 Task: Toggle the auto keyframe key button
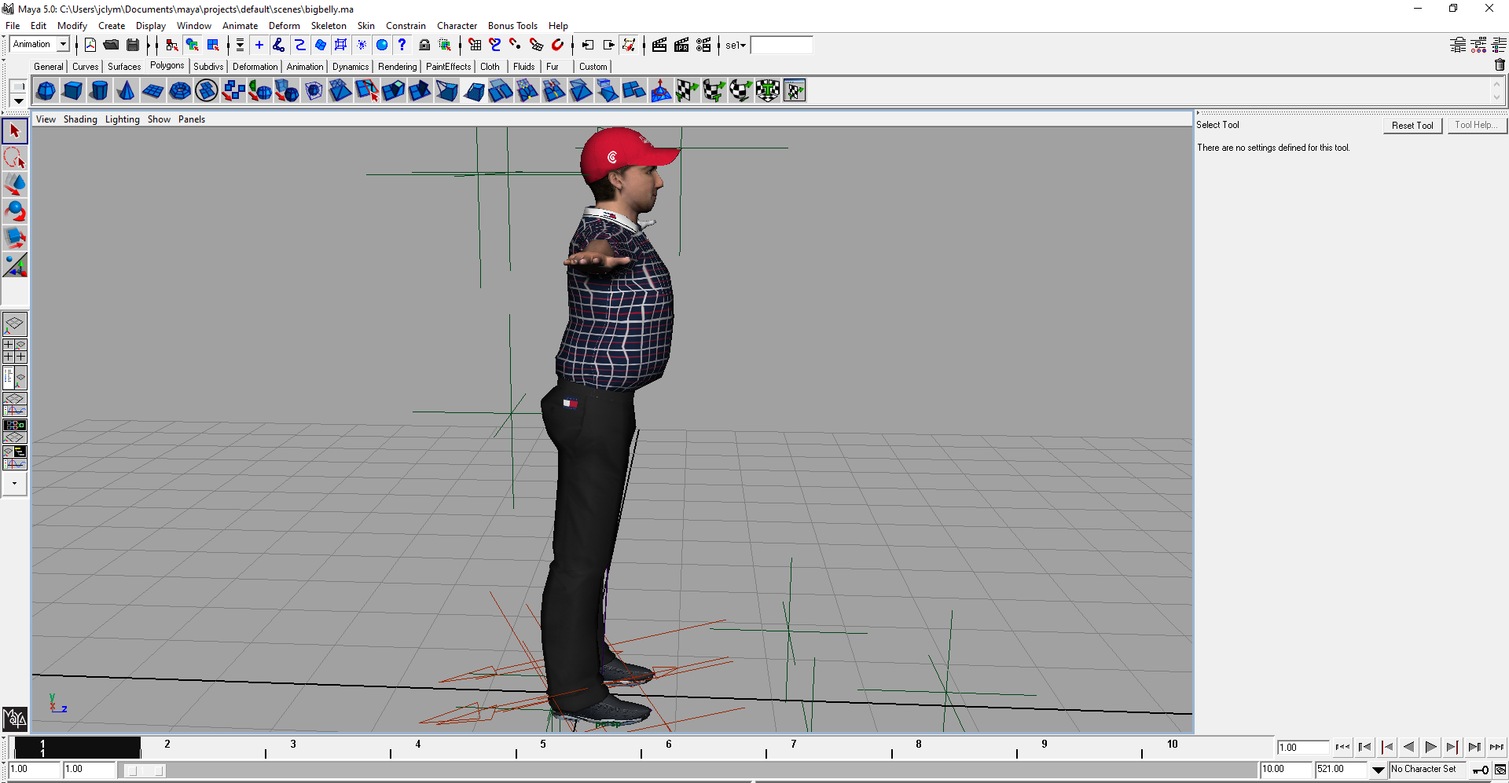(1480, 770)
